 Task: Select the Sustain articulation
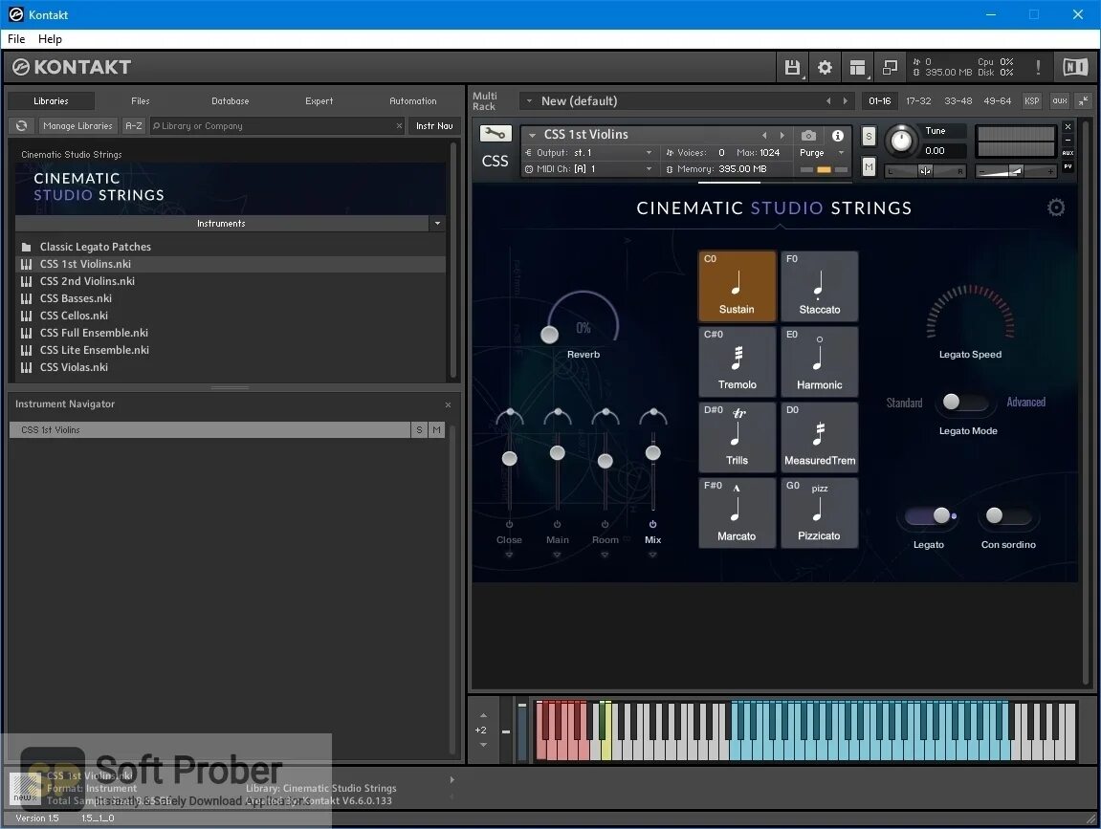737,286
